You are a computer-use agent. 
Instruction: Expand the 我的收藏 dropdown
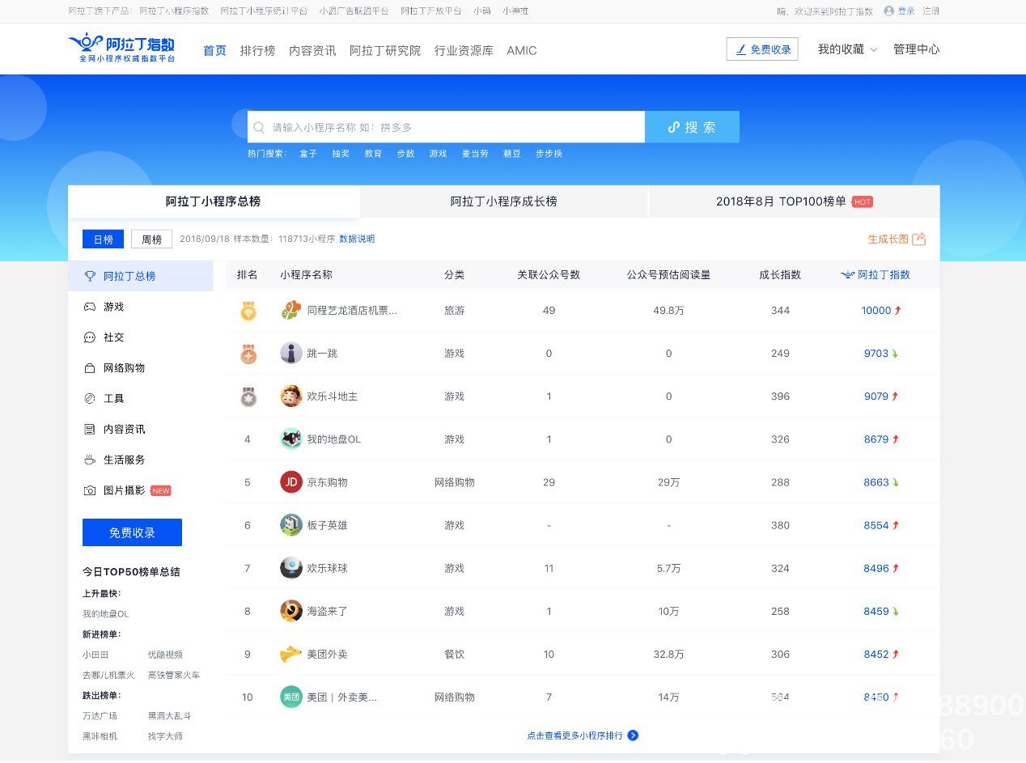click(847, 49)
